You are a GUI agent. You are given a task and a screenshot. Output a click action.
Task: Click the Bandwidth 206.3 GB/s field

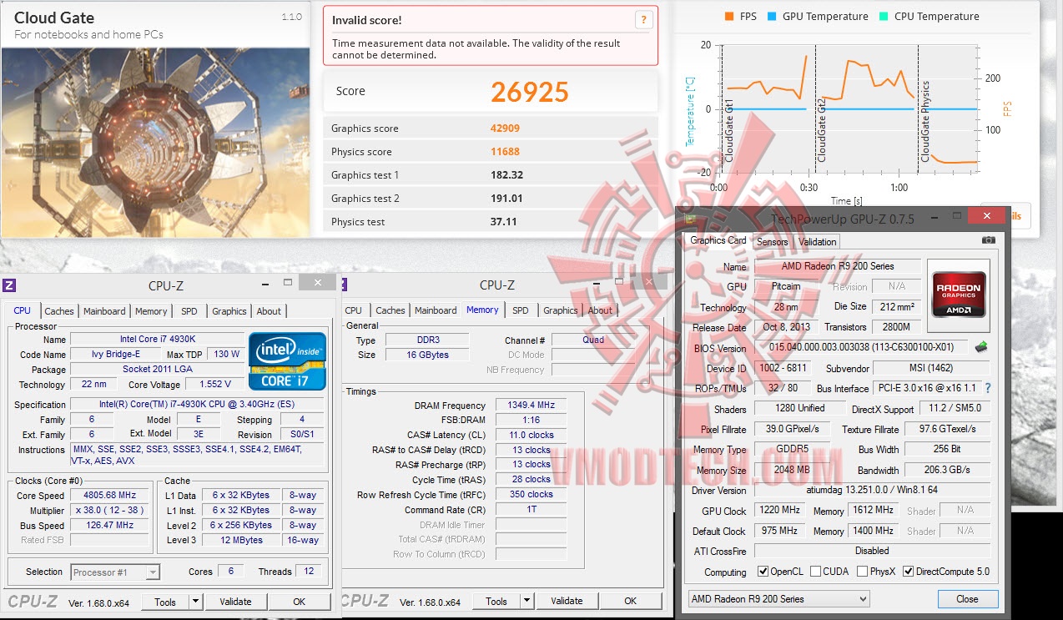click(x=948, y=470)
